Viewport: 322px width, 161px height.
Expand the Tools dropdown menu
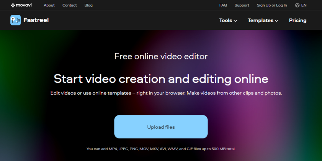228,20
